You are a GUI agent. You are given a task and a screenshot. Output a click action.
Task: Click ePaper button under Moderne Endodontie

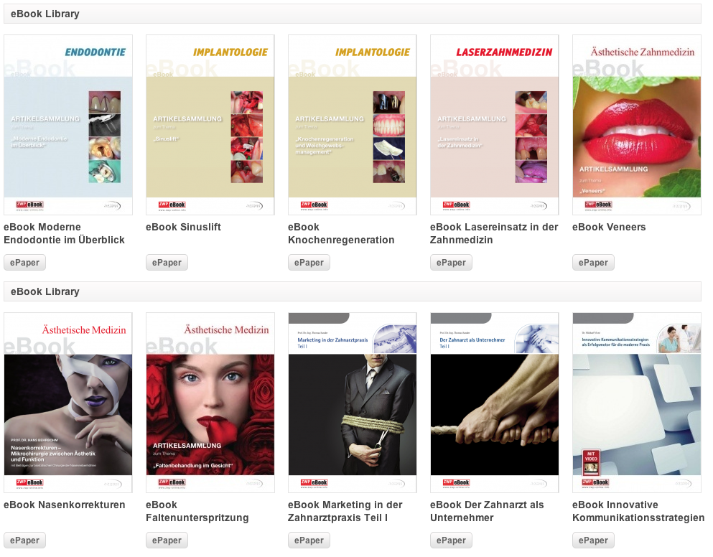tap(24, 263)
